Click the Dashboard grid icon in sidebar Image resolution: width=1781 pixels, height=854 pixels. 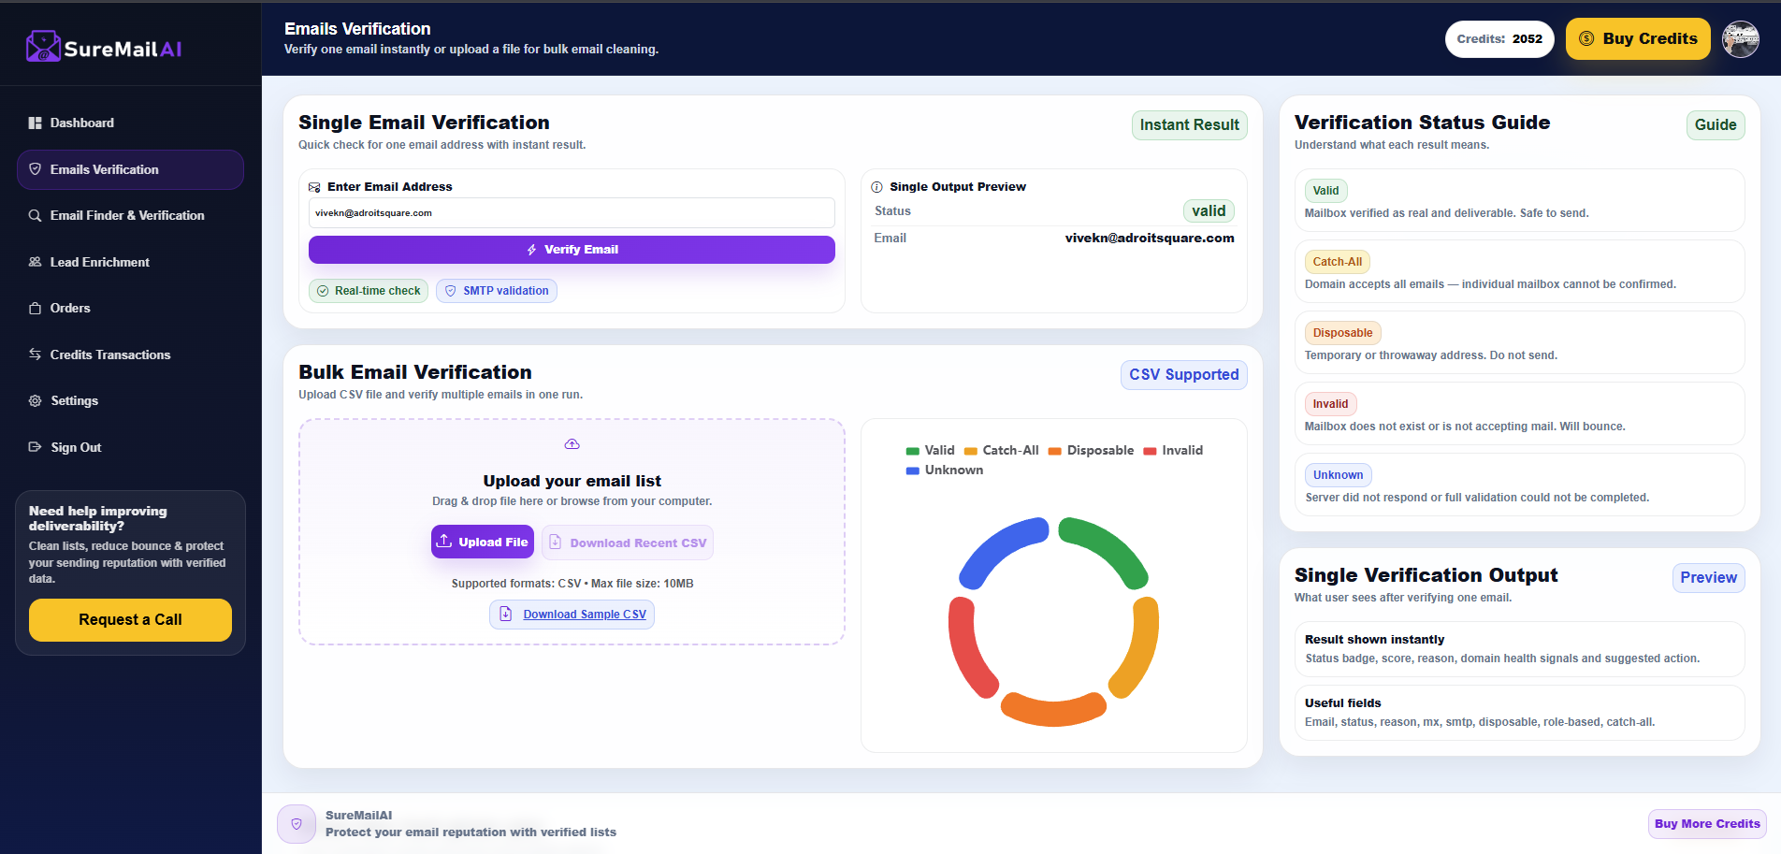pyautogui.click(x=35, y=123)
